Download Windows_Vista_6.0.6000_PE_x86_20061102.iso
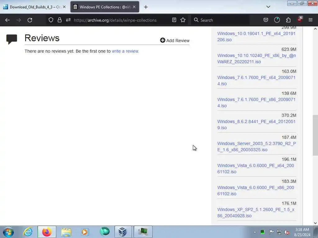The image size is (318, 238). coord(256,191)
